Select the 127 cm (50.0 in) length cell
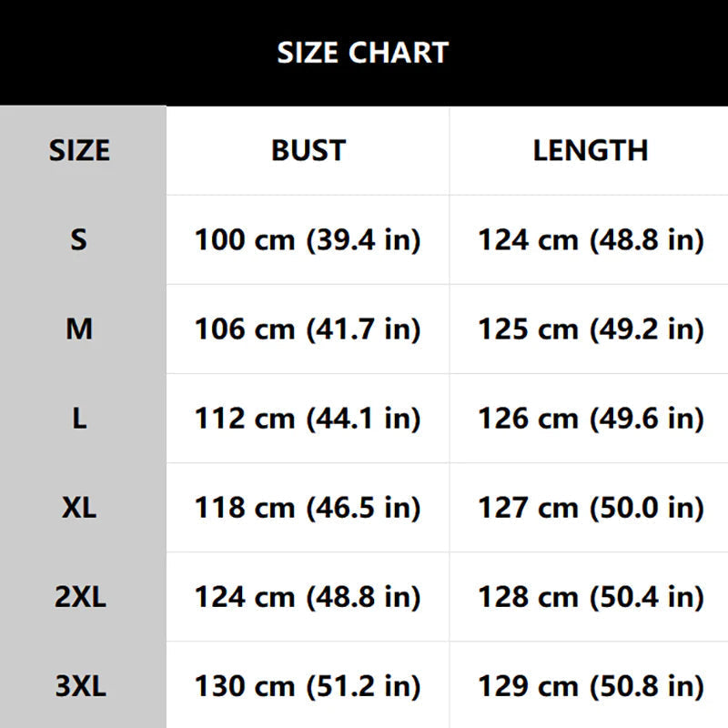This screenshot has height=728, width=728. (590, 508)
